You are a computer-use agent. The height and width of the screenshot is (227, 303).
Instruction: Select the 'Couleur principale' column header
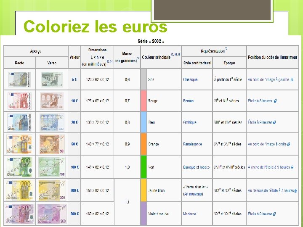coord(161,57)
